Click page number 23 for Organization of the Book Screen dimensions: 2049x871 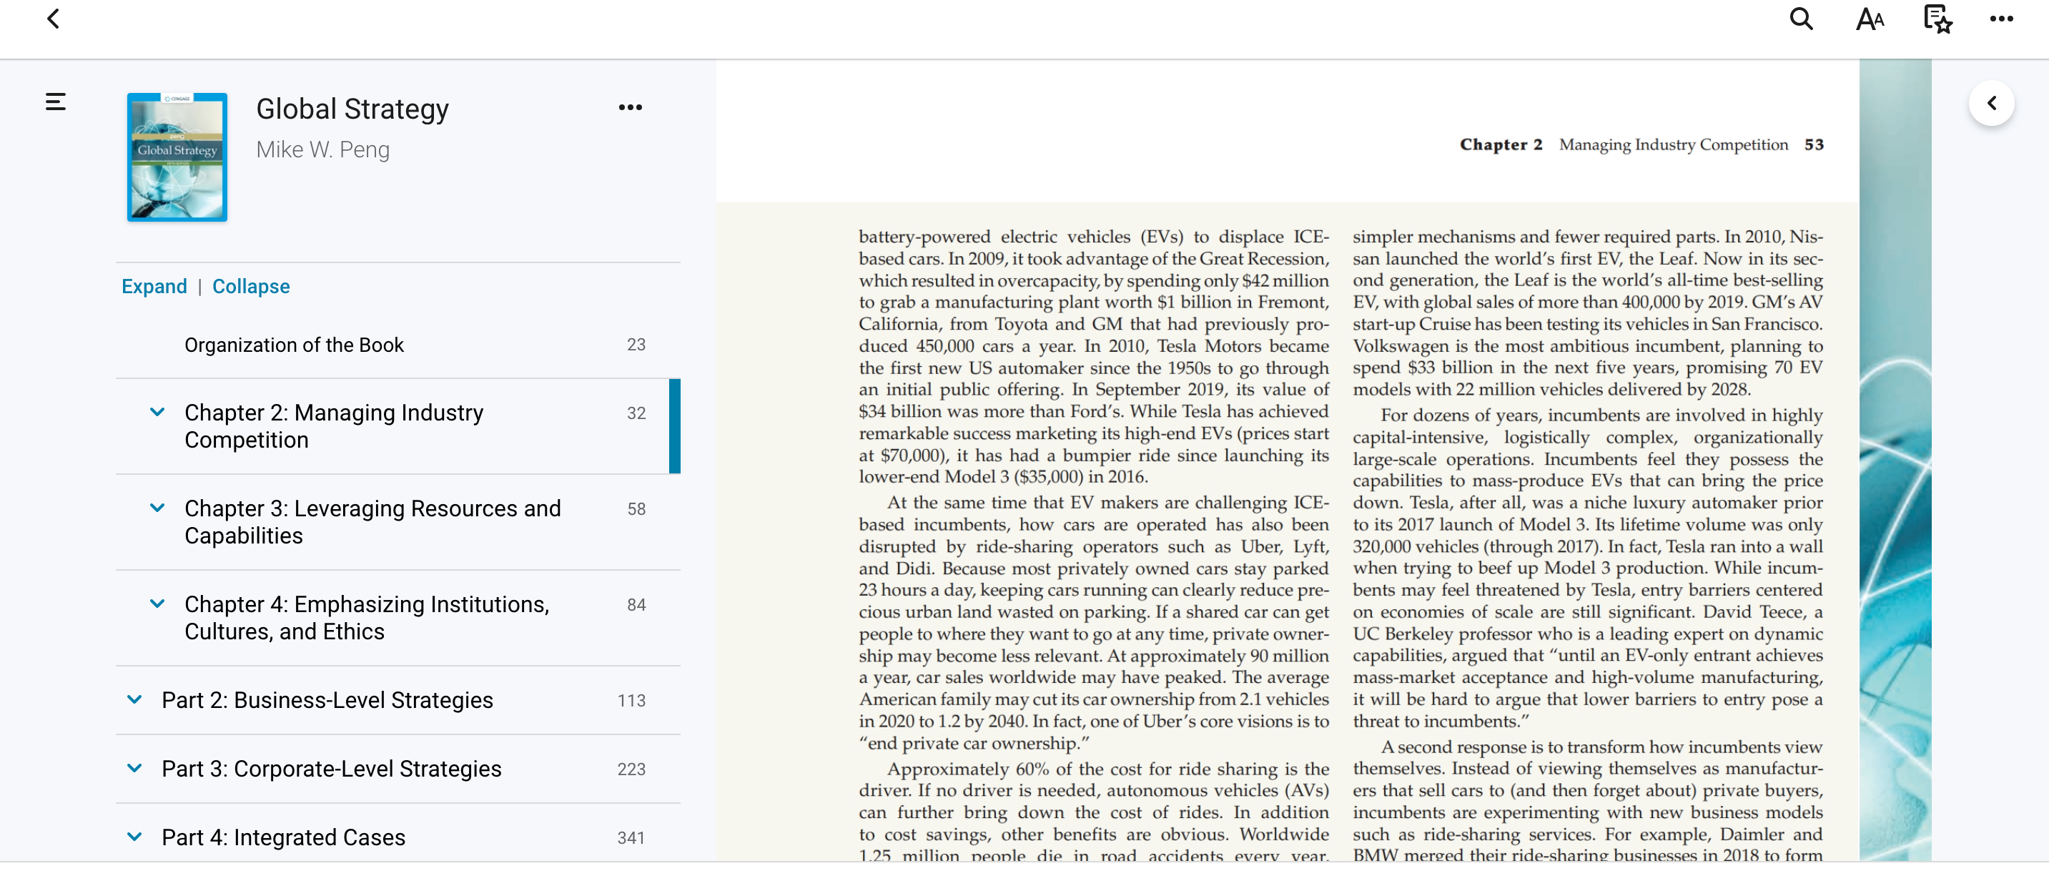point(636,345)
